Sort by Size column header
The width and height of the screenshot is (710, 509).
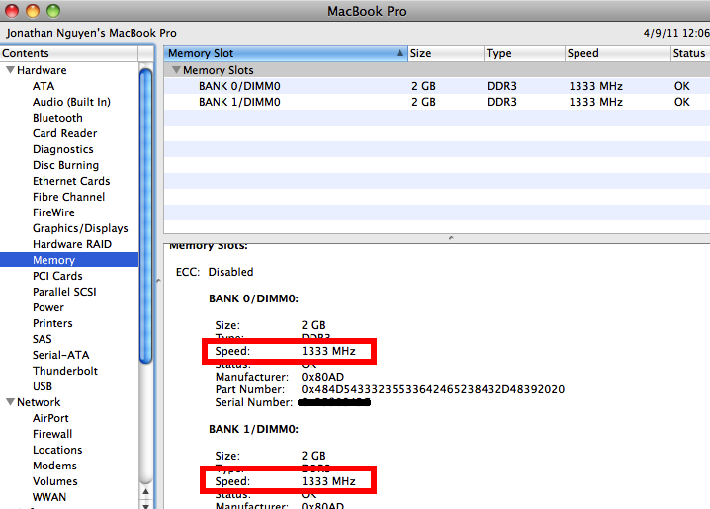tap(446, 53)
